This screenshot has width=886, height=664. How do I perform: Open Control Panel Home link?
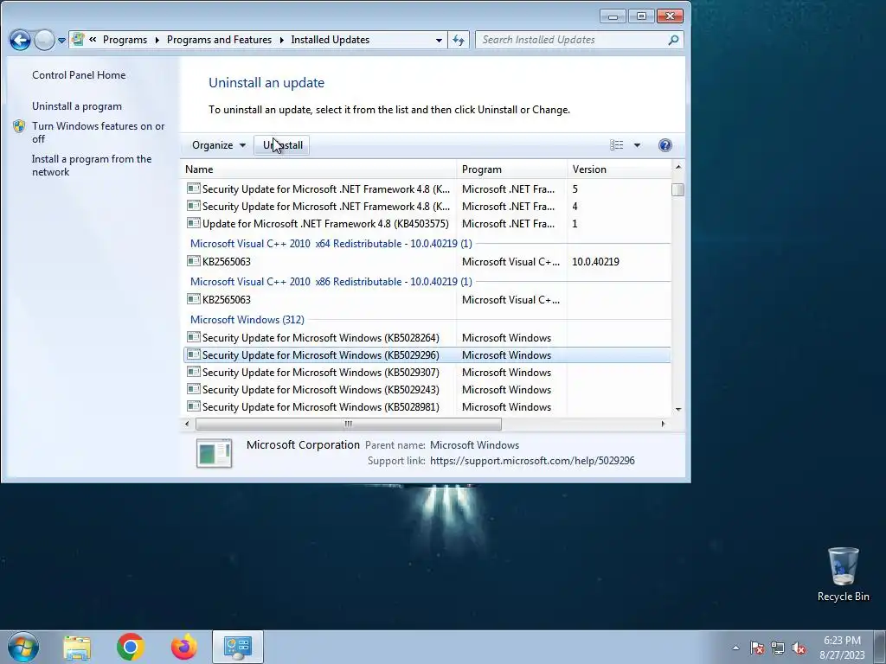pos(79,75)
